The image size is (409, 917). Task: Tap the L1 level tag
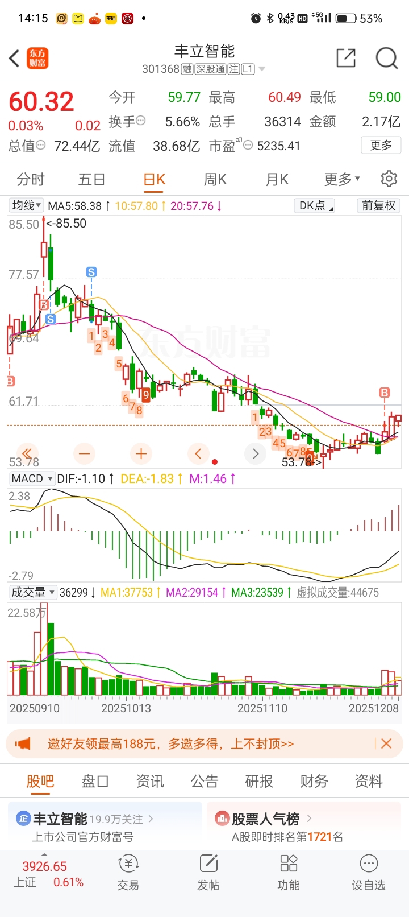pyautogui.click(x=248, y=69)
